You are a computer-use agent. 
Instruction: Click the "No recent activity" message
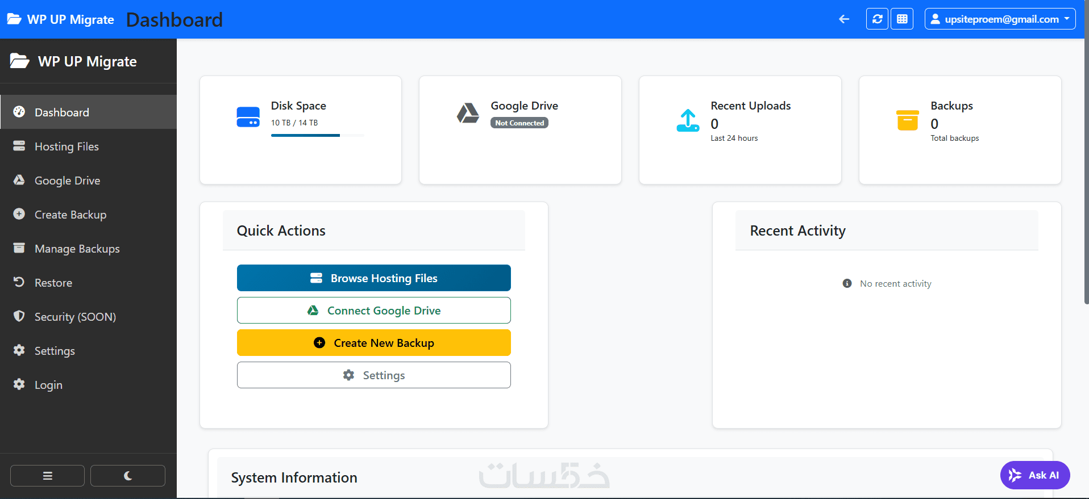tap(896, 284)
